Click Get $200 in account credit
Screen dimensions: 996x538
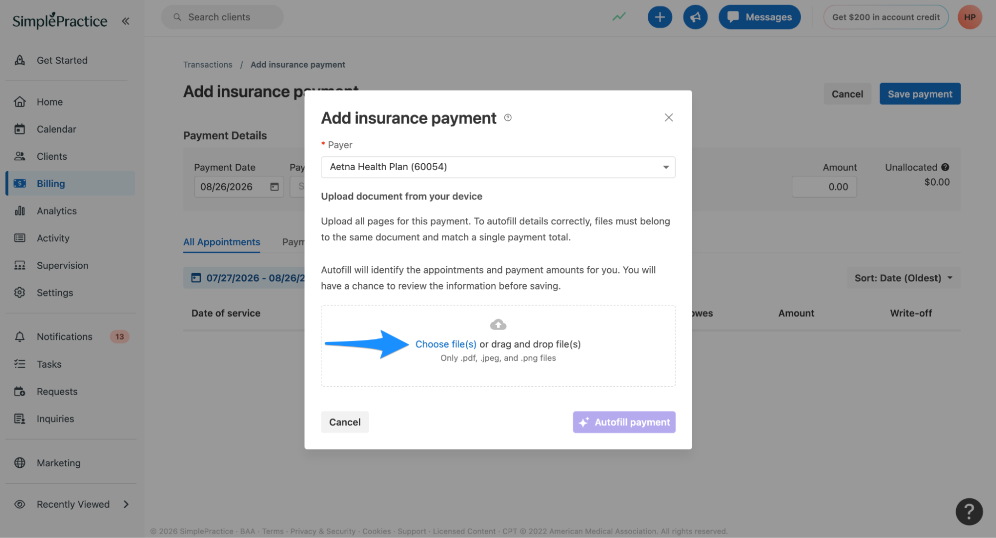(x=886, y=17)
